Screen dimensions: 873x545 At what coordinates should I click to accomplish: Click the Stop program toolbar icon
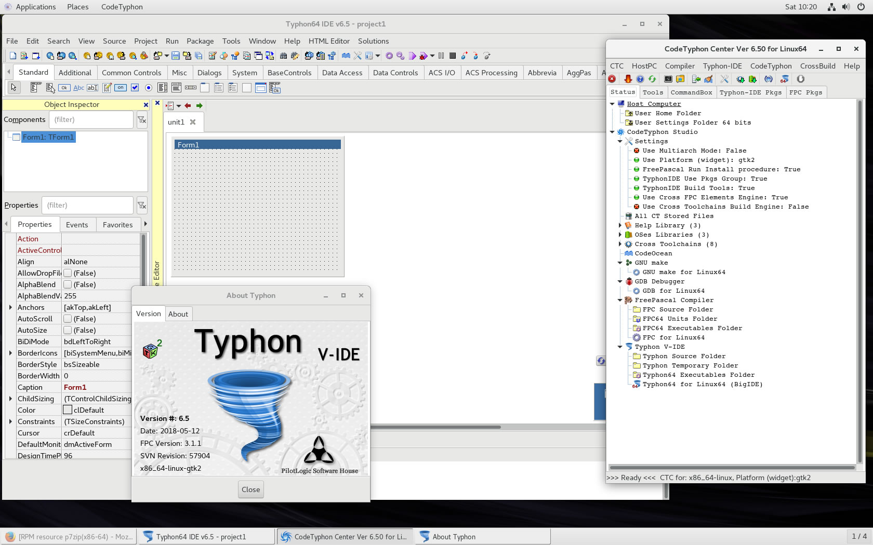pyautogui.click(x=453, y=56)
